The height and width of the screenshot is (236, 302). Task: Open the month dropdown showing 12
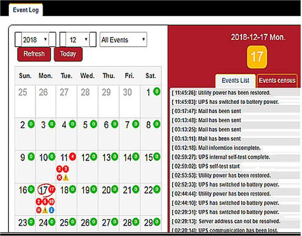[78, 40]
